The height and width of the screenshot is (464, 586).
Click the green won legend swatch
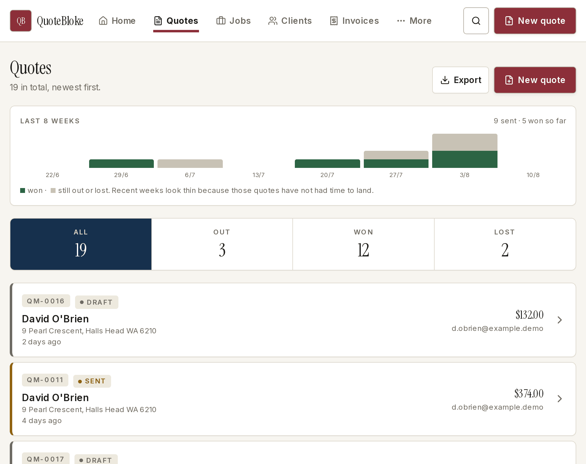click(x=23, y=190)
